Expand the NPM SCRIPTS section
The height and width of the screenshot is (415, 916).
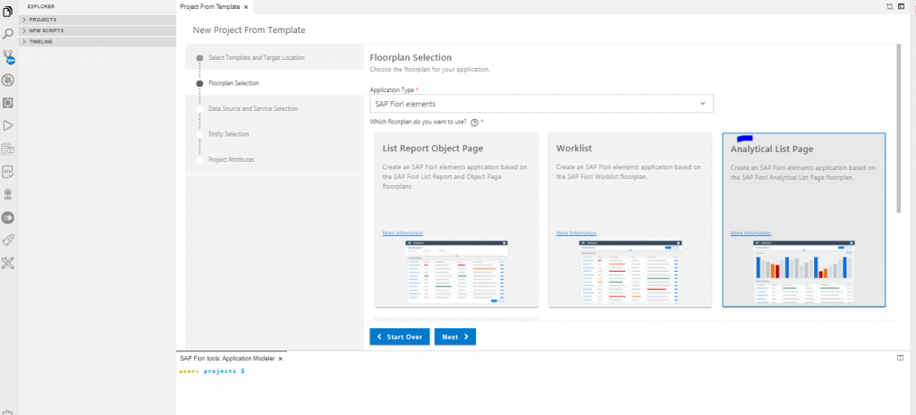[x=98, y=30]
